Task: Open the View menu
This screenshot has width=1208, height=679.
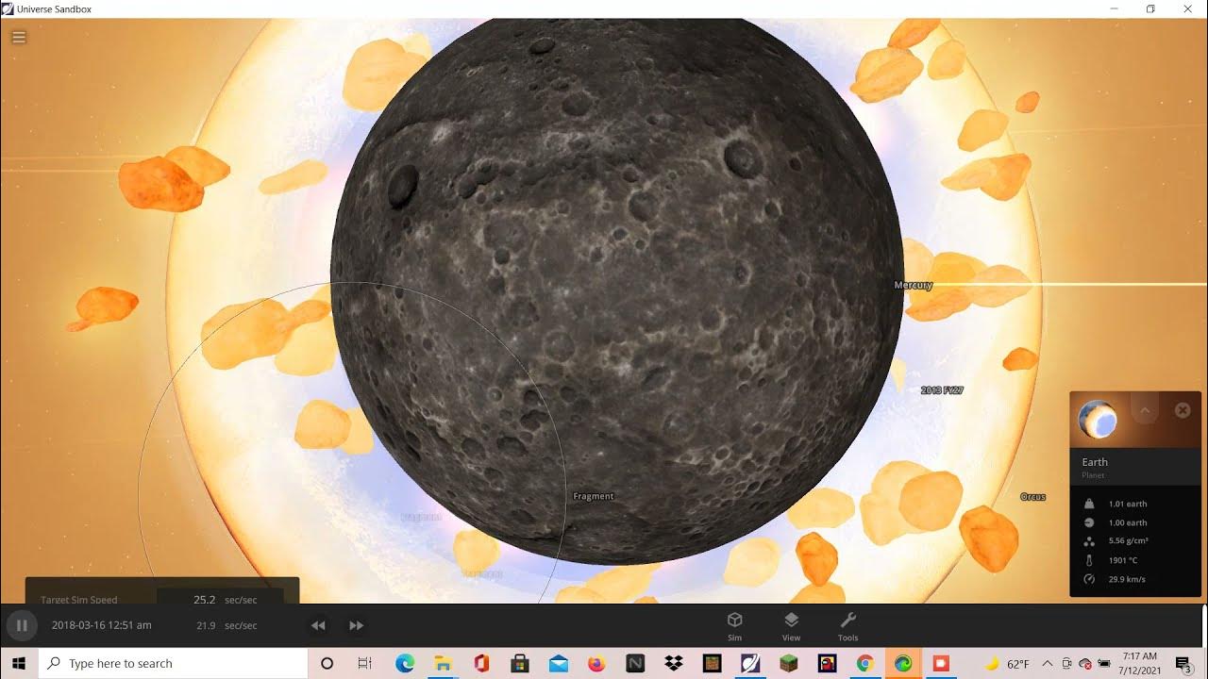Action: click(x=791, y=625)
